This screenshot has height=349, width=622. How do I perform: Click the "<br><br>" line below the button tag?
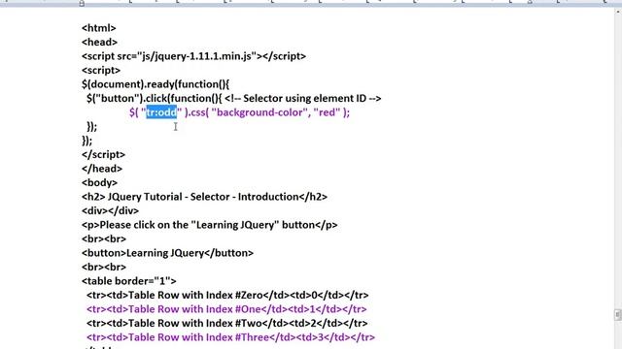104,267
